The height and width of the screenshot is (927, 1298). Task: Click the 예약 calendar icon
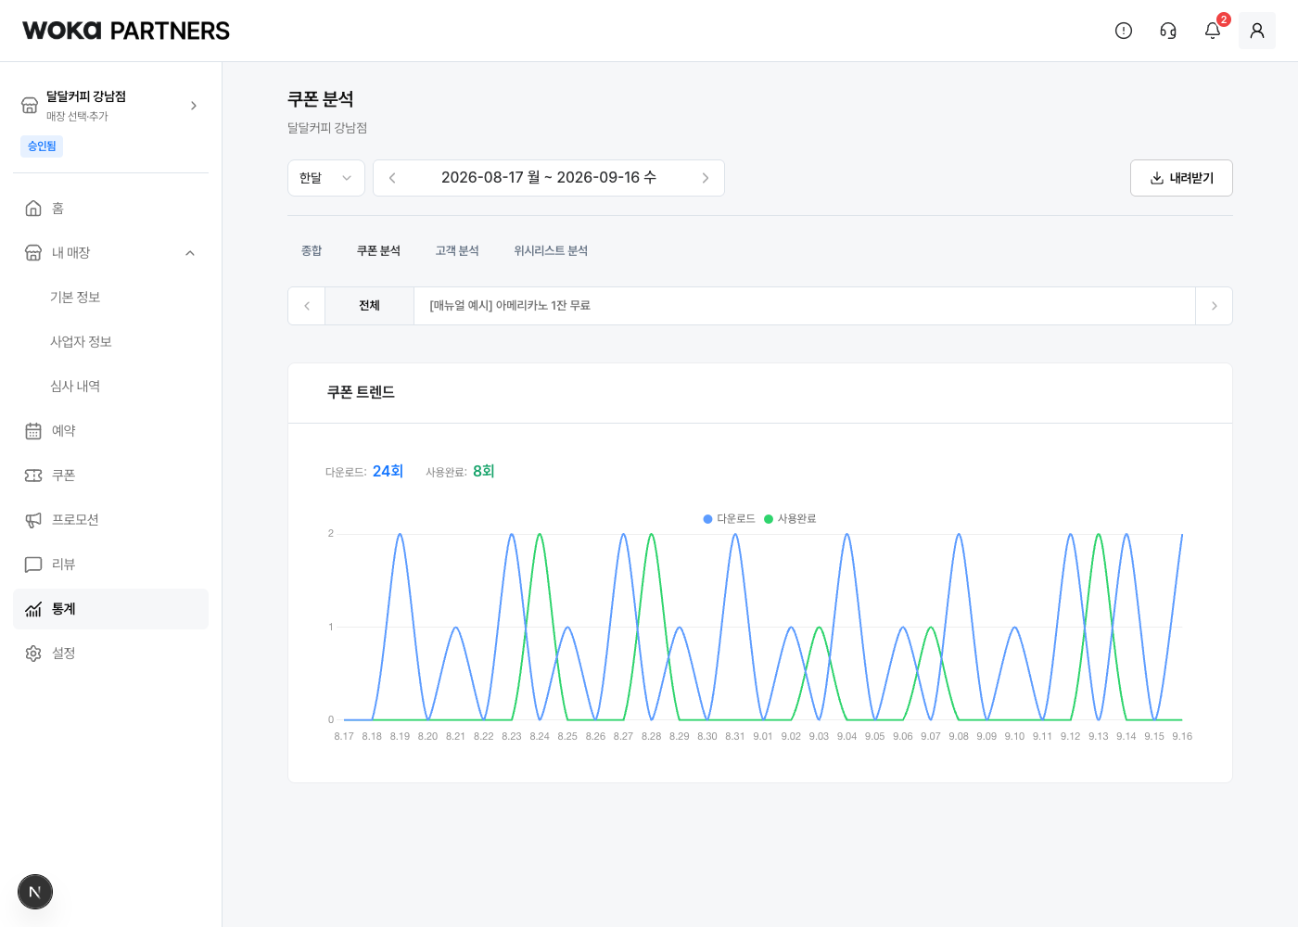33,431
